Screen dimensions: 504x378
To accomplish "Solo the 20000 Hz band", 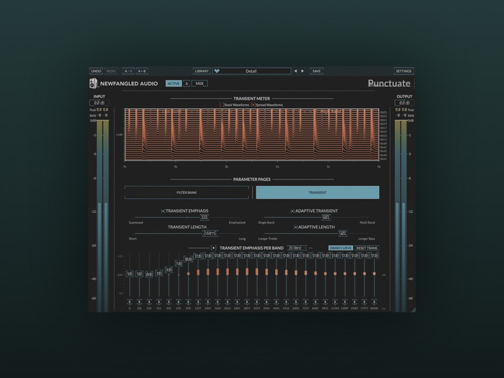I will [x=374, y=302].
